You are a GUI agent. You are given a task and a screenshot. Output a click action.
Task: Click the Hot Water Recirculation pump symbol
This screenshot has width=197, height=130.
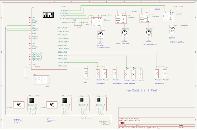[100, 35]
